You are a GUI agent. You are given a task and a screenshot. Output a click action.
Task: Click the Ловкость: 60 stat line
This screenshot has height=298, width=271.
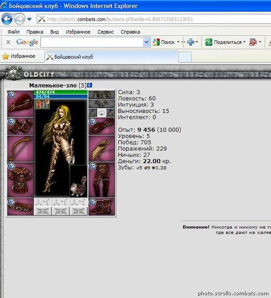pos(137,98)
